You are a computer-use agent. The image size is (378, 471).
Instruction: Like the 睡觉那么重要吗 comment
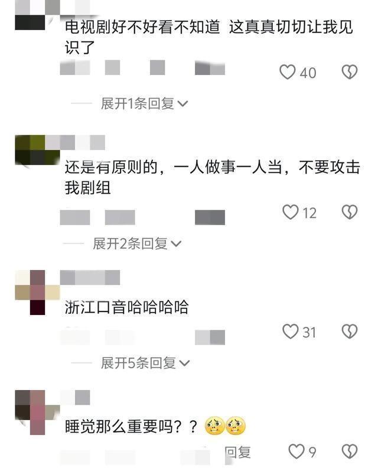(x=296, y=451)
